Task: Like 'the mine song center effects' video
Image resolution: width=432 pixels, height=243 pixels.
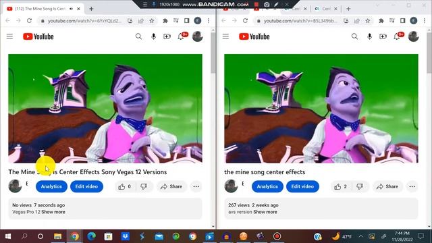Action: tap(340, 186)
